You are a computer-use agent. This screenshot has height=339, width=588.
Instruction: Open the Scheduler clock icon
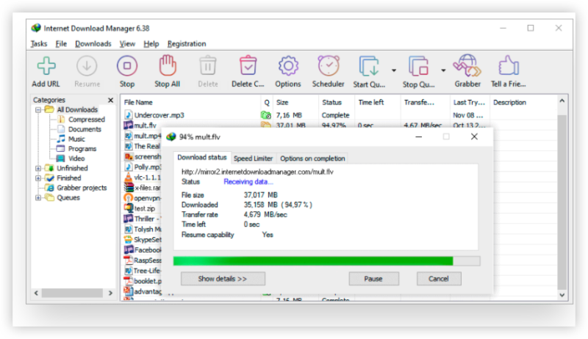[329, 66]
